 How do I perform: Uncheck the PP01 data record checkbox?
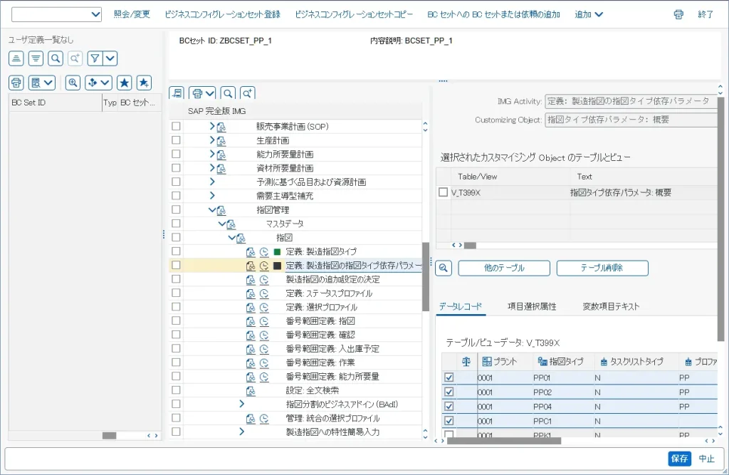pyautogui.click(x=449, y=377)
